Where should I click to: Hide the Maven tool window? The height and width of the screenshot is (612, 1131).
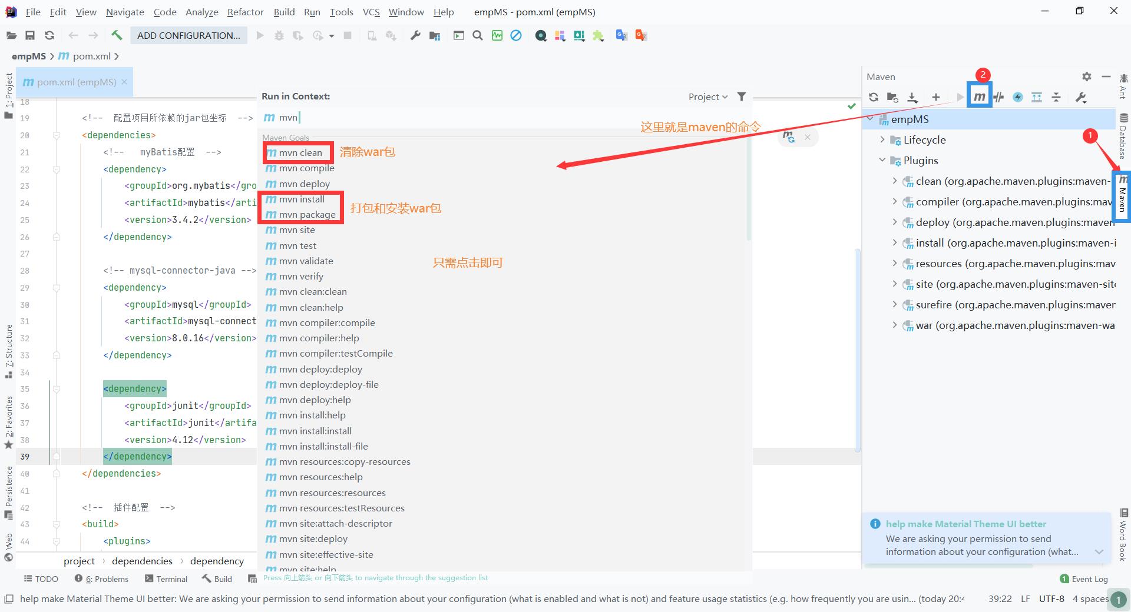[x=1106, y=76]
